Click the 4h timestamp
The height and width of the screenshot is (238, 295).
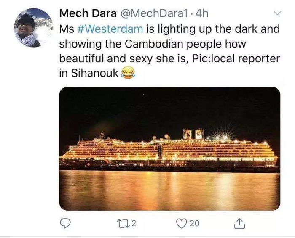(x=201, y=13)
